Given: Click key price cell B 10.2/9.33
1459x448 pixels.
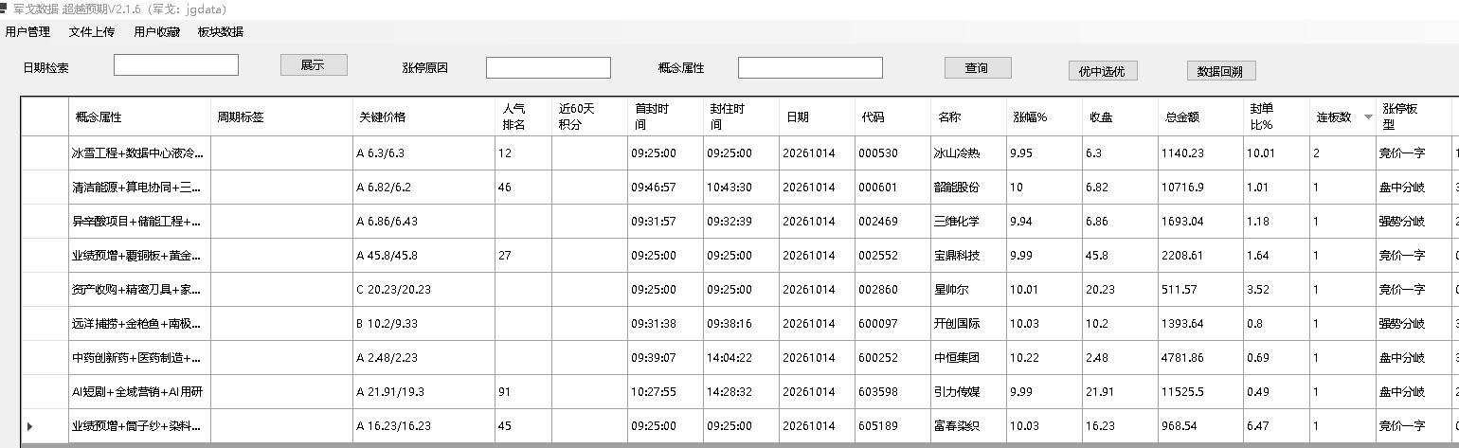Looking at the screenshot, I should (x=423, y=323).
